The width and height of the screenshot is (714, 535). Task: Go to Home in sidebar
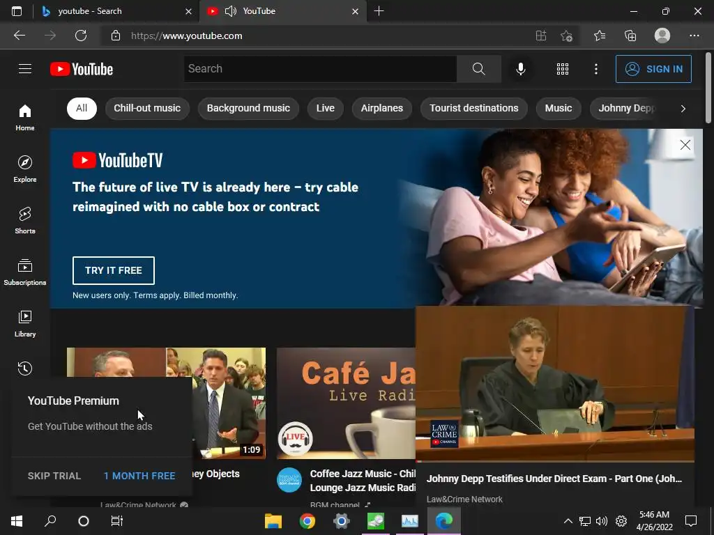25,117
